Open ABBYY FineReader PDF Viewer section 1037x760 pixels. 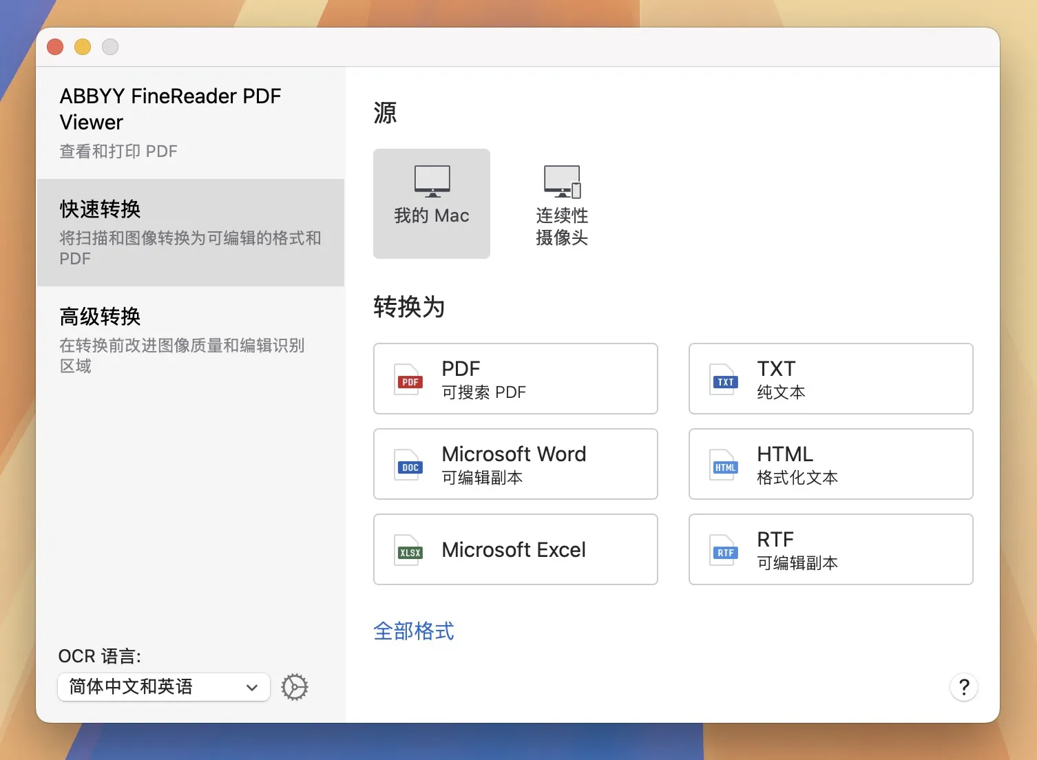click(191, 123)
